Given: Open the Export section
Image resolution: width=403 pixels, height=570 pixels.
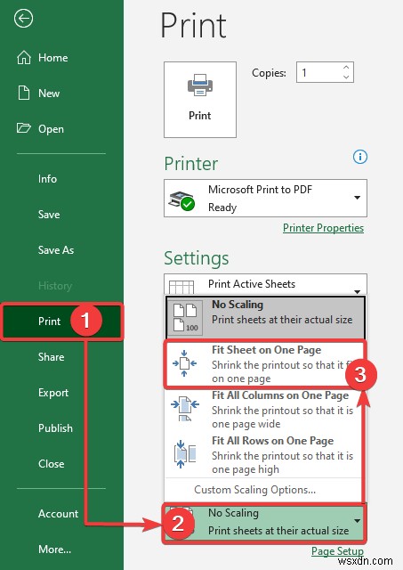Looking at the screenshot, I should click(53, 392).
